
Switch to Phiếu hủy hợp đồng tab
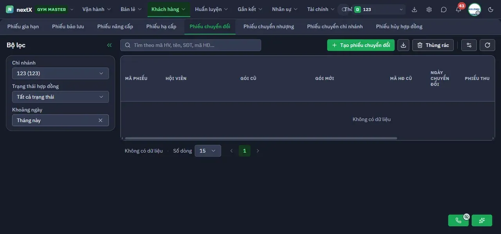(x=399, y=27)
